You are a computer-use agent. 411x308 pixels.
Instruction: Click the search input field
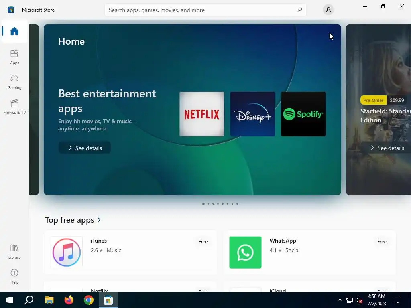[x=205, y=10]
